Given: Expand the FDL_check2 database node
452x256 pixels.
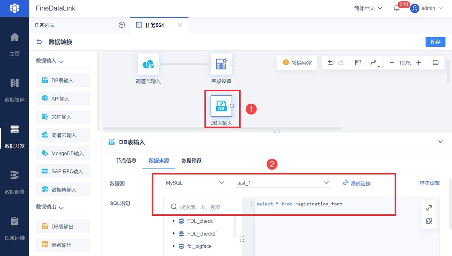Looking at the screenshot, I should point(173,233).
